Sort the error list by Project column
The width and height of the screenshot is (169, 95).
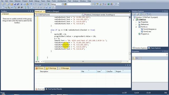123,72
